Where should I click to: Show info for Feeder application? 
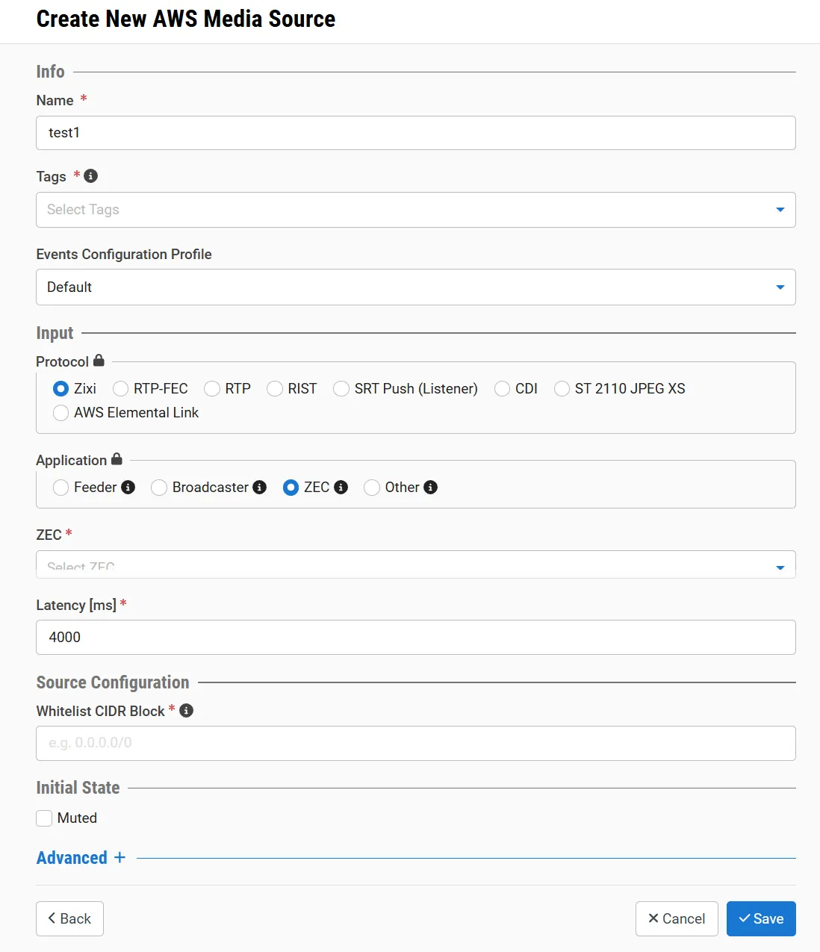click(x=128, y=488)
